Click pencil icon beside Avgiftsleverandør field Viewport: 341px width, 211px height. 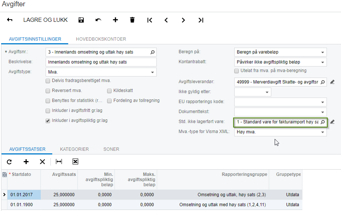tap(332, 82)
